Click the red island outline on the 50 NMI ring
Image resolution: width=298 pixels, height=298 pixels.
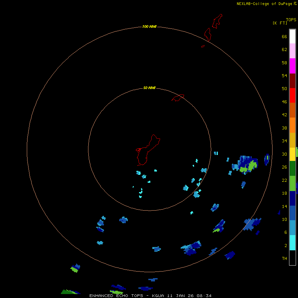(178, 98)
